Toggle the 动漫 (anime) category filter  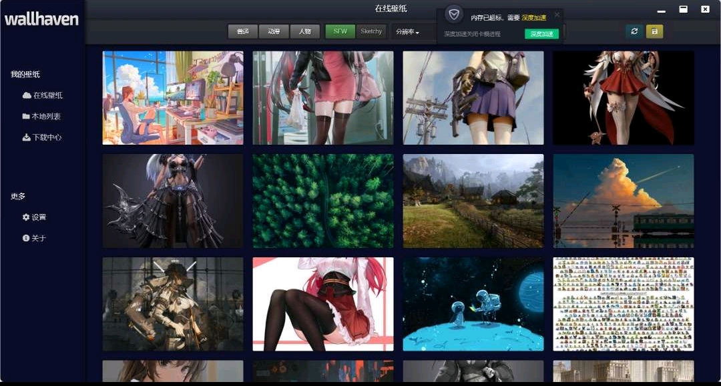tap(274, 31)
